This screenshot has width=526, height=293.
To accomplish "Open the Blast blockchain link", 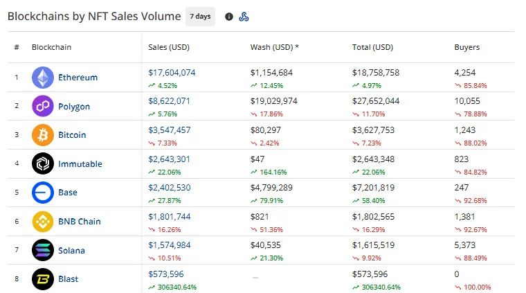I will 68,279.
